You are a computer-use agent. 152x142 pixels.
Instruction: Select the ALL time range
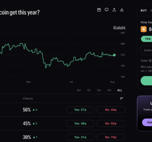(x=120, y=90)
